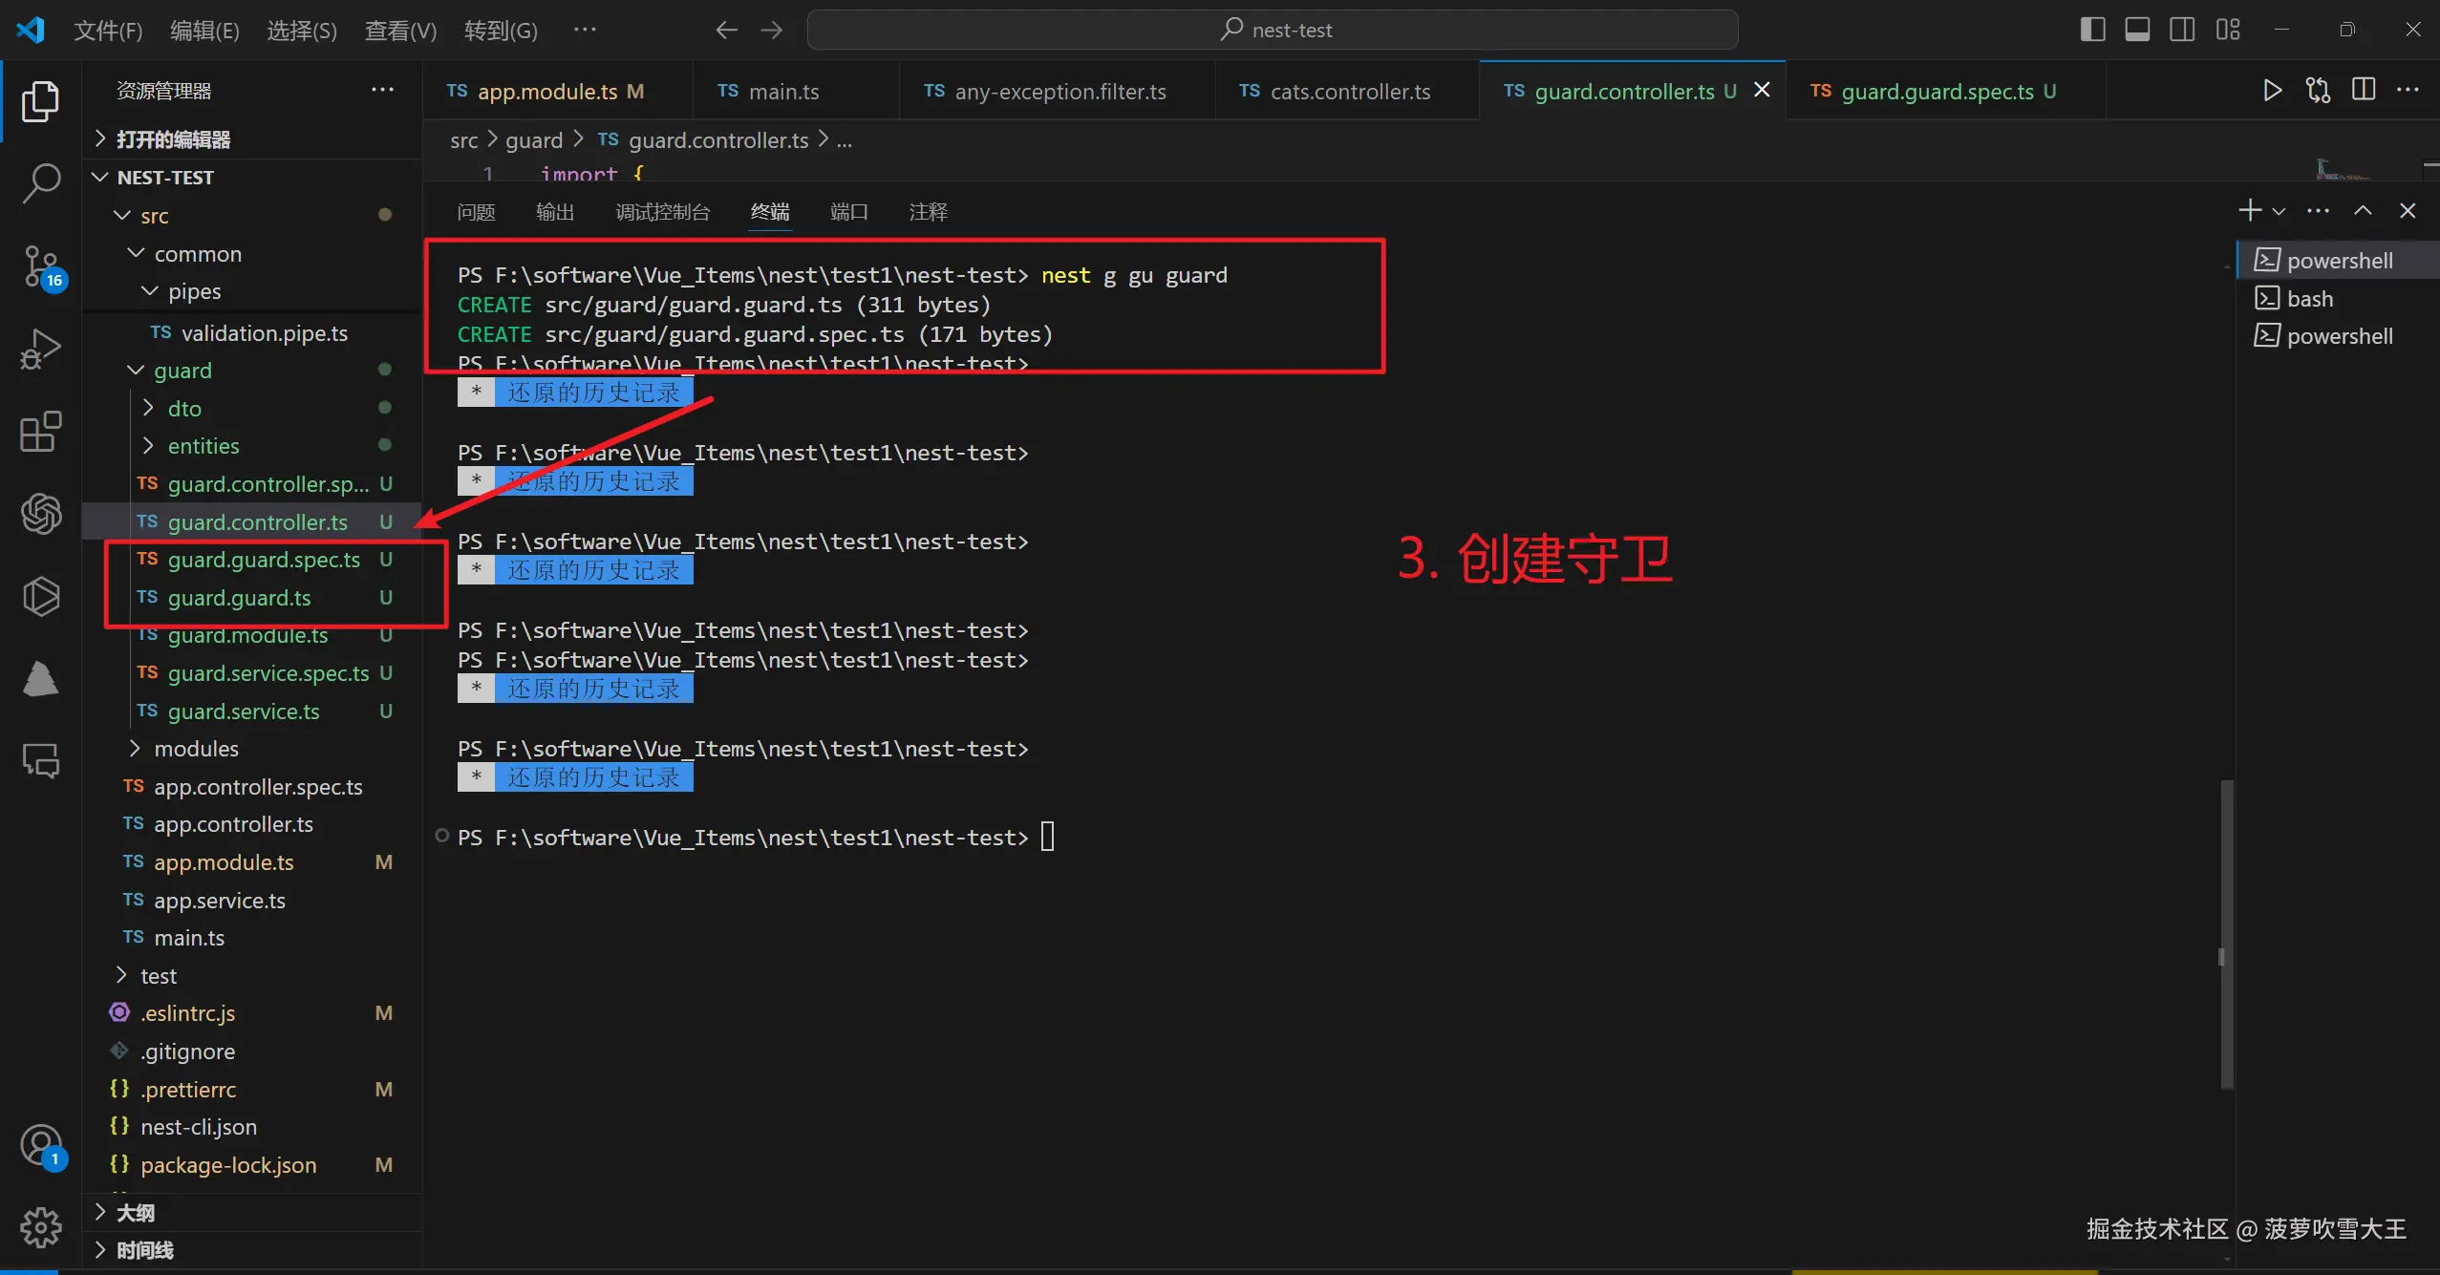Open the Search view in activity bar
Viewport: 2440px width, 1275px height.
pos(41,182)
